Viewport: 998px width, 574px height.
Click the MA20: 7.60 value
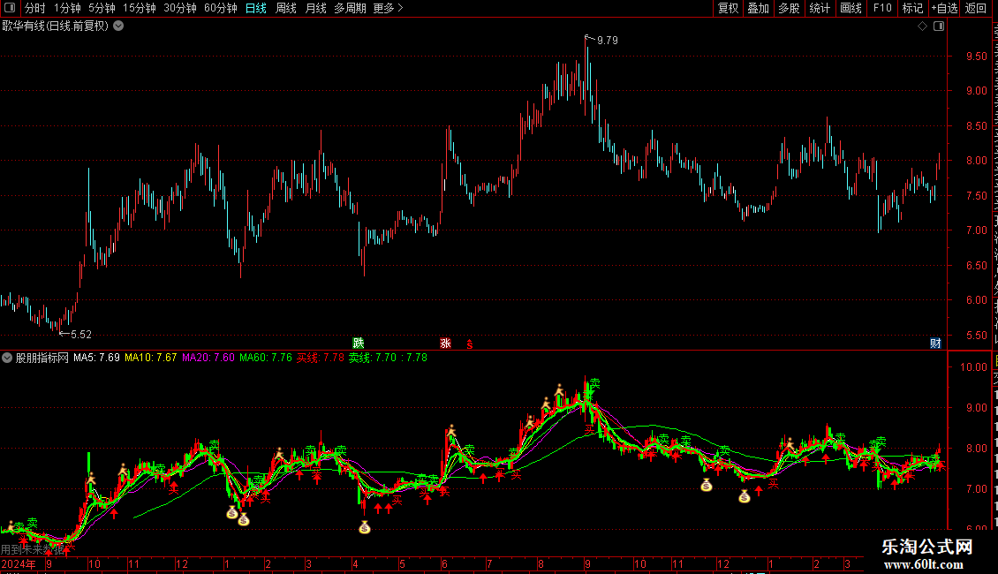208,358
